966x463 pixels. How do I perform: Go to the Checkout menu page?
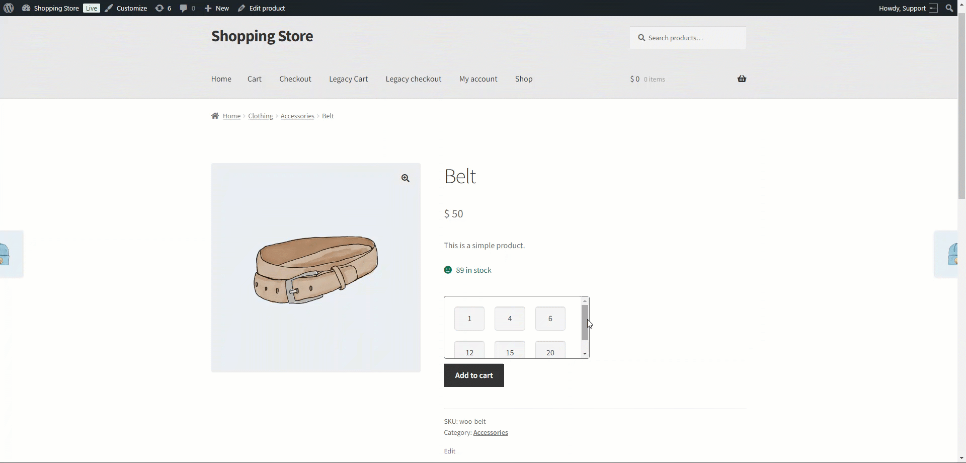click(x=295, y=79)
